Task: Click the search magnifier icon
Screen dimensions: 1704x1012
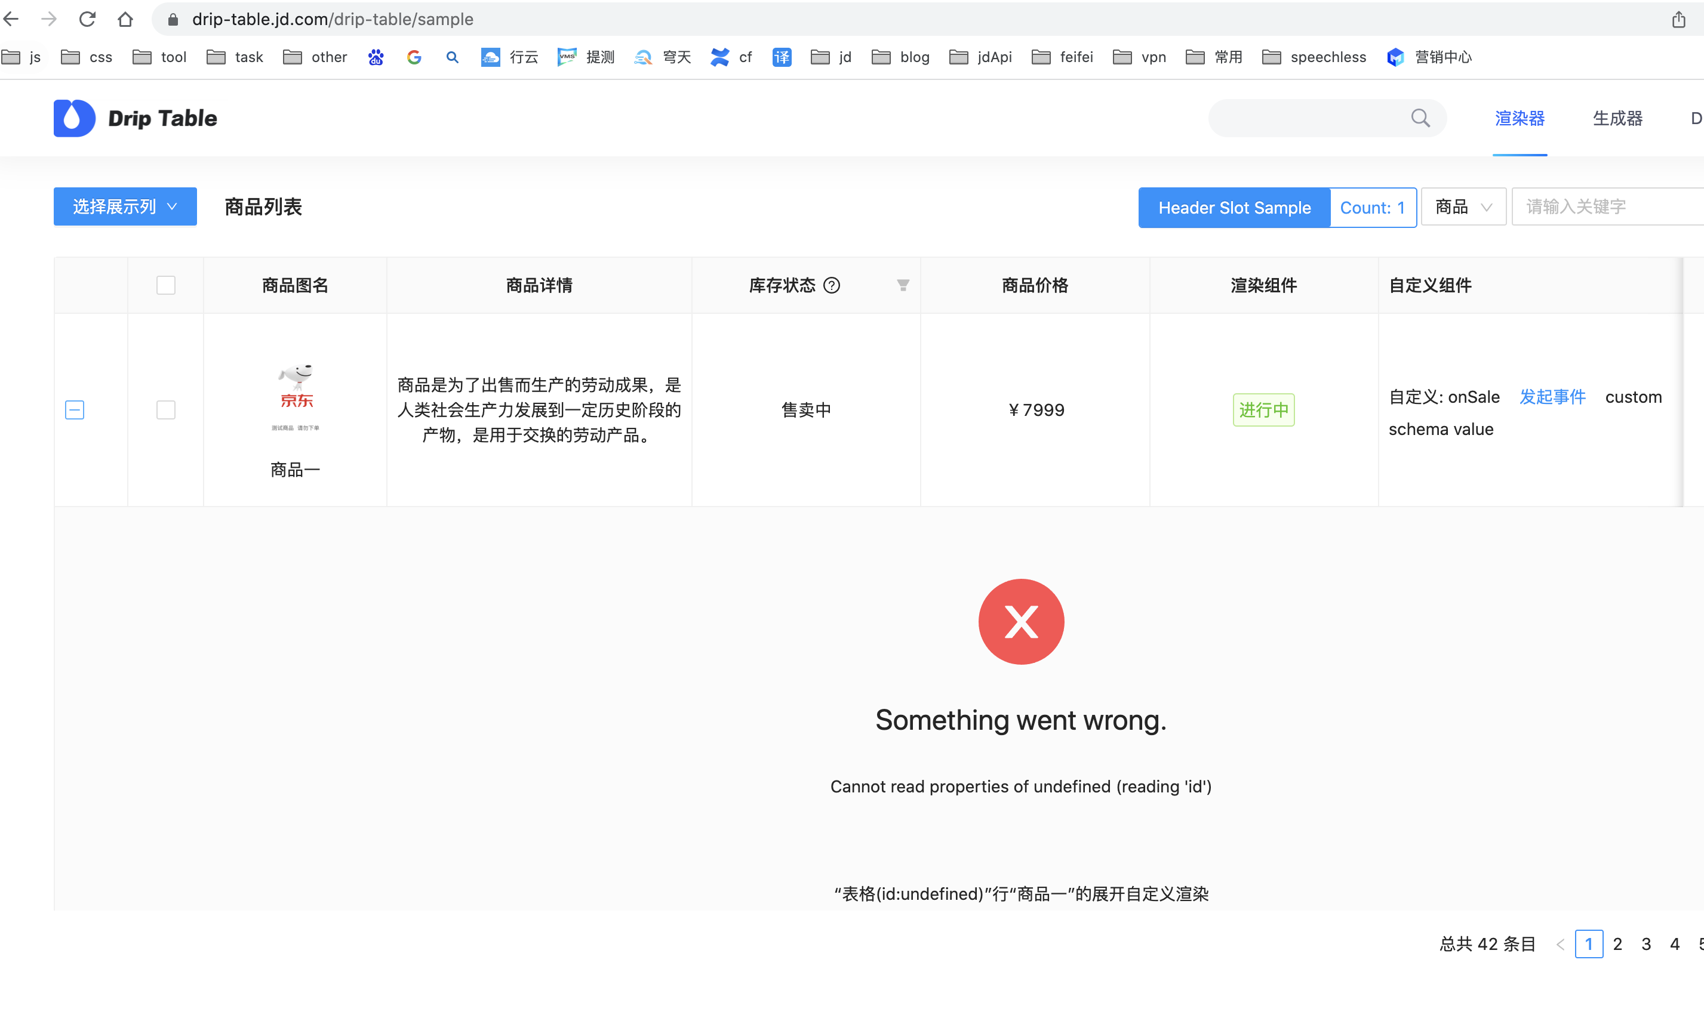Action: click(1421, 118)
